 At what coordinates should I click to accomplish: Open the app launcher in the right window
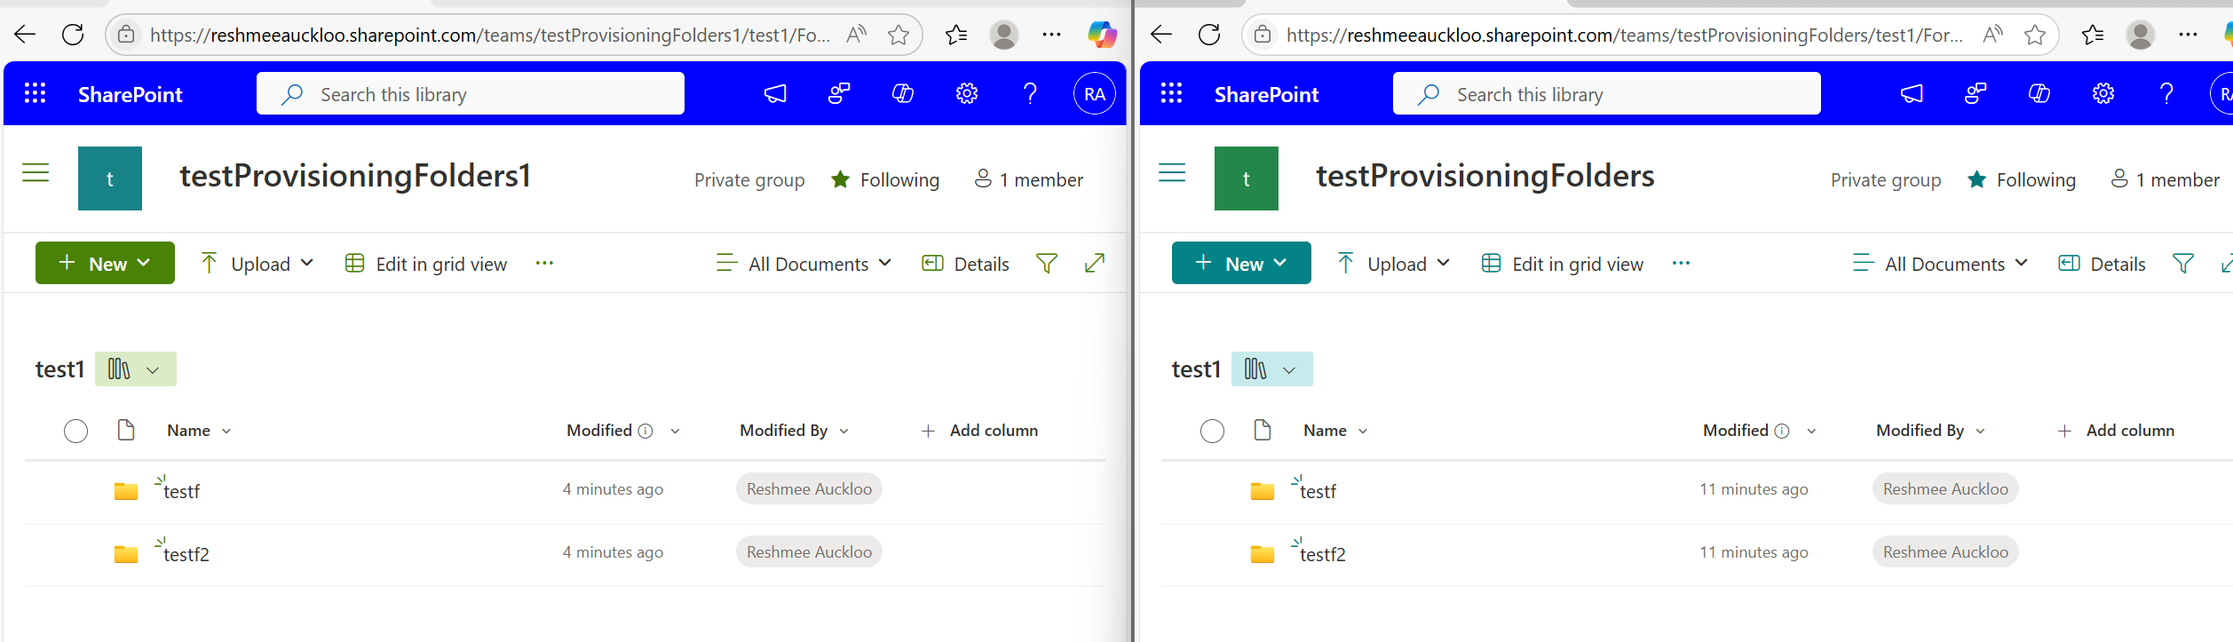point(1171,93)
